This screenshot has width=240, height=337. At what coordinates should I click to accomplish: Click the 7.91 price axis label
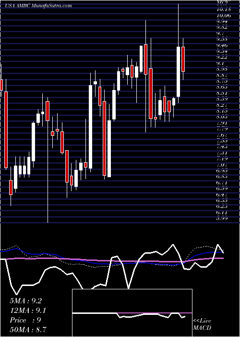click(222, 123)
